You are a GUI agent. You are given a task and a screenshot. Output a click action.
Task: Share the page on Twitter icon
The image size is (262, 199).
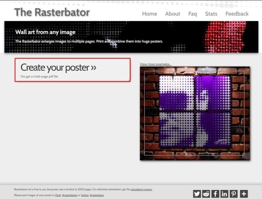pos(197,194)
